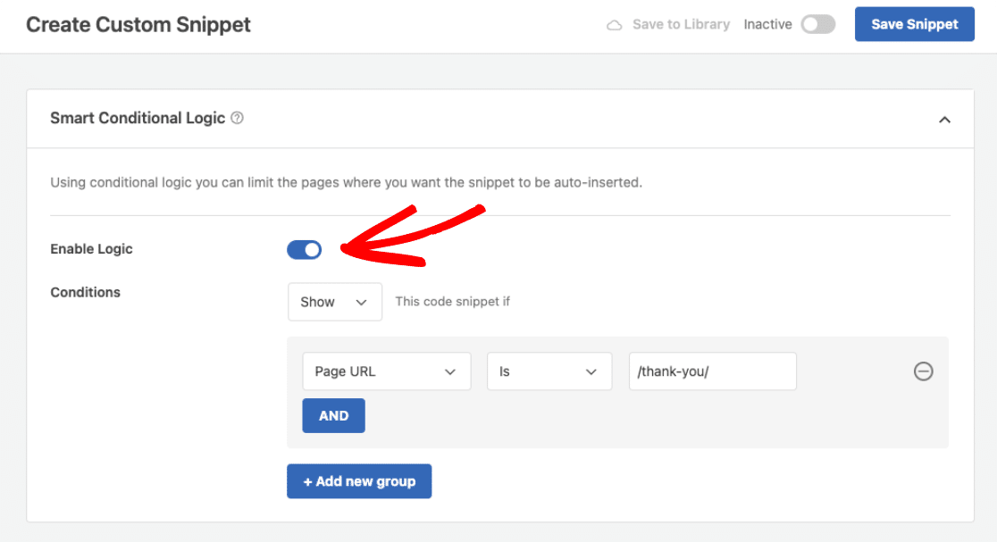Click the Save to Library cloud icon
997x542 pixels.
614,24
